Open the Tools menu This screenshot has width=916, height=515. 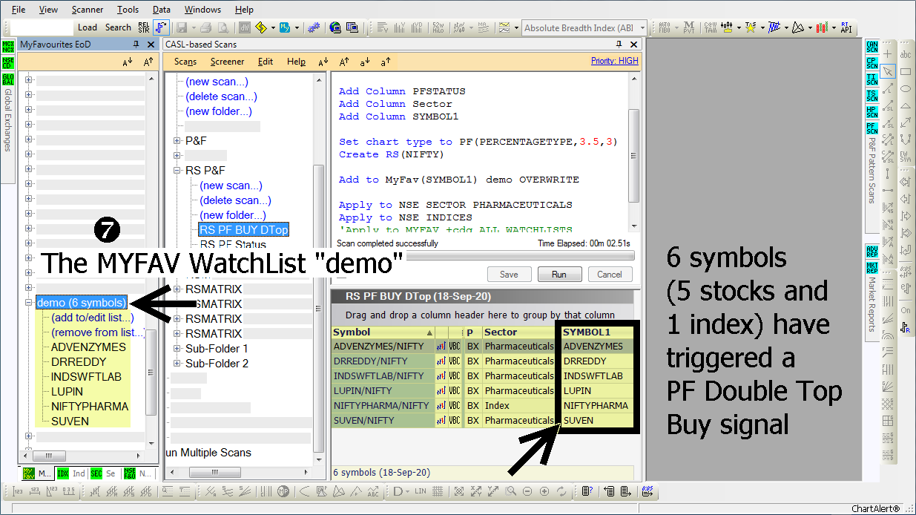point(128,10)
